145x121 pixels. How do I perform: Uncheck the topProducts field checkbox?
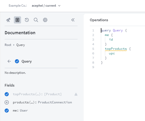tap(7, 94)
